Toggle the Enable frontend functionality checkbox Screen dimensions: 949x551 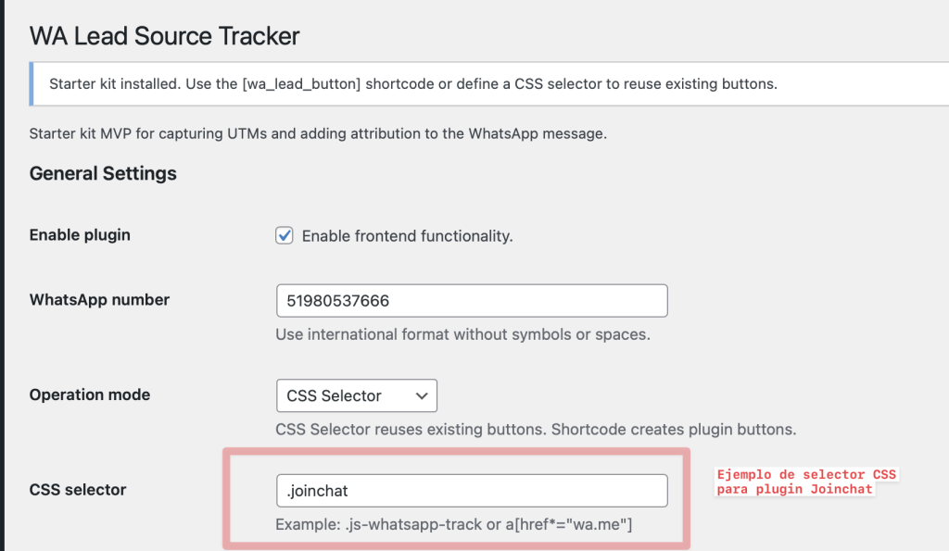285,235
